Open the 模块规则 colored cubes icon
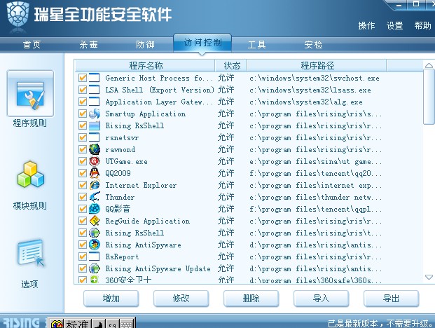 pos(31,175)
